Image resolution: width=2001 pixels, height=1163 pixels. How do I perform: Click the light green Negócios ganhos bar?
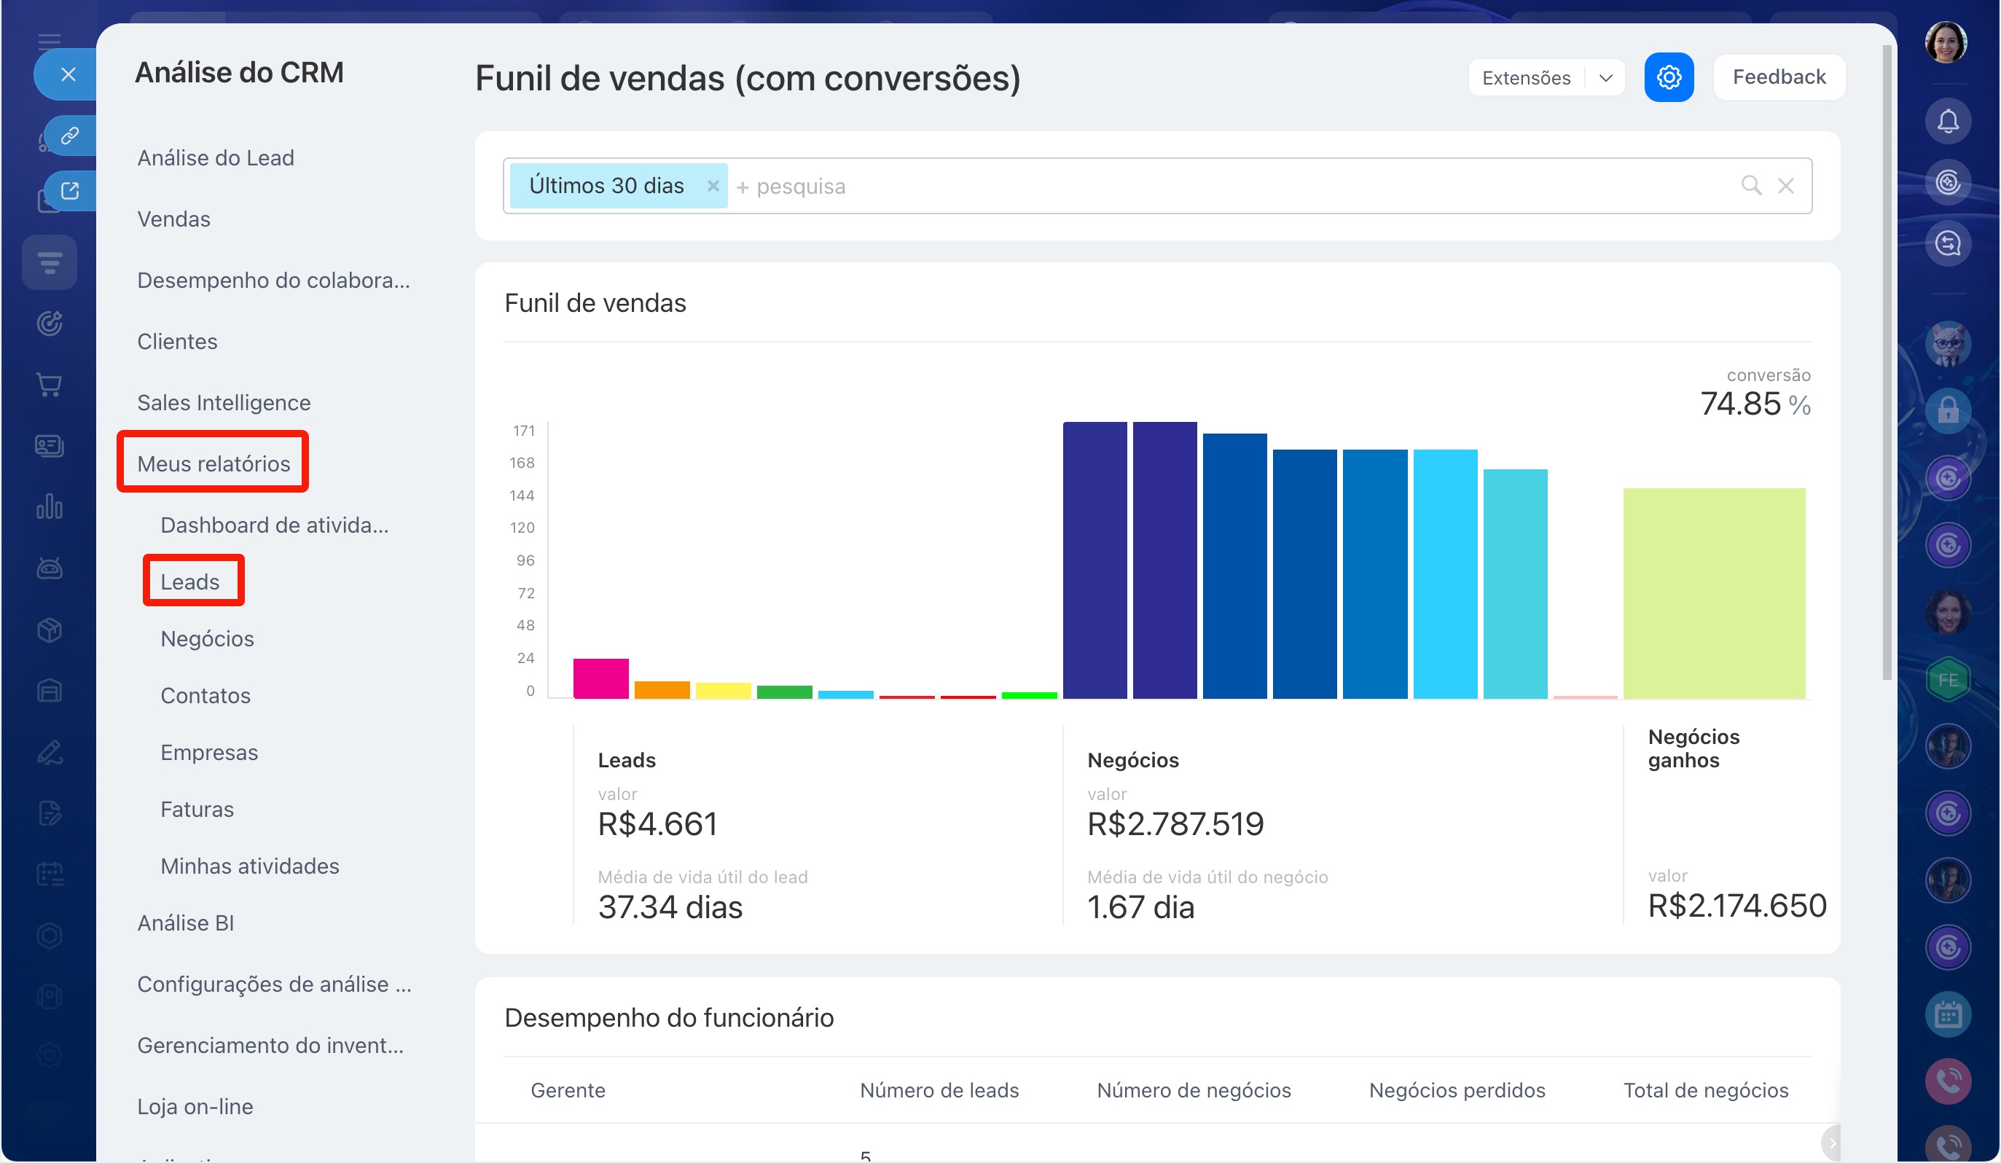tap(1714, 594)
